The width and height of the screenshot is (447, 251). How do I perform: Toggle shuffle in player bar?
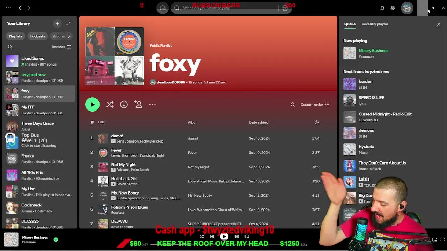(201, 236)
